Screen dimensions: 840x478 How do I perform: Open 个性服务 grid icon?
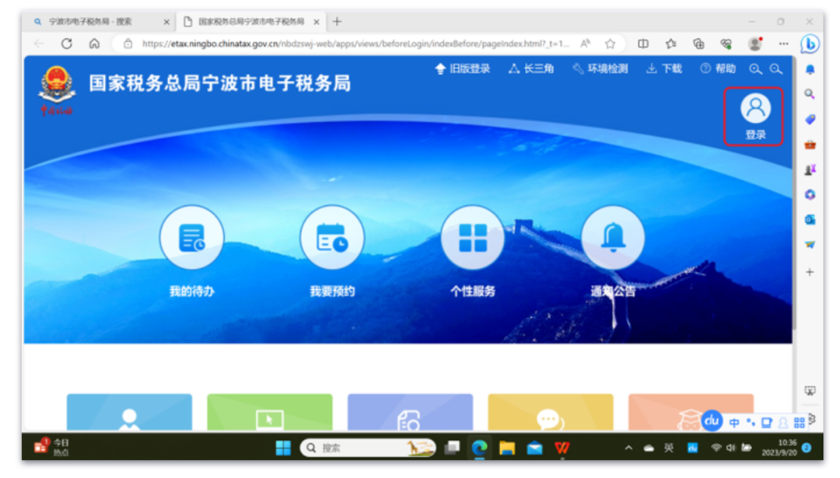(473, 237)
